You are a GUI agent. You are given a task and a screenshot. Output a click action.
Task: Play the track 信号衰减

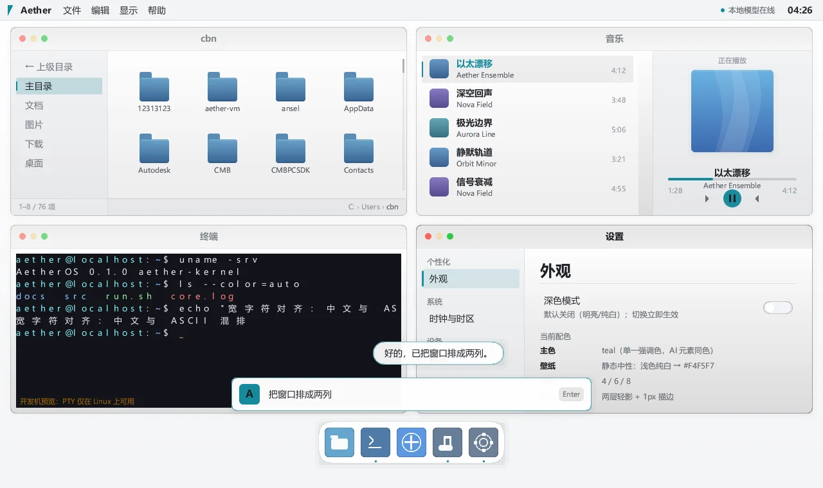coord(528,187)
